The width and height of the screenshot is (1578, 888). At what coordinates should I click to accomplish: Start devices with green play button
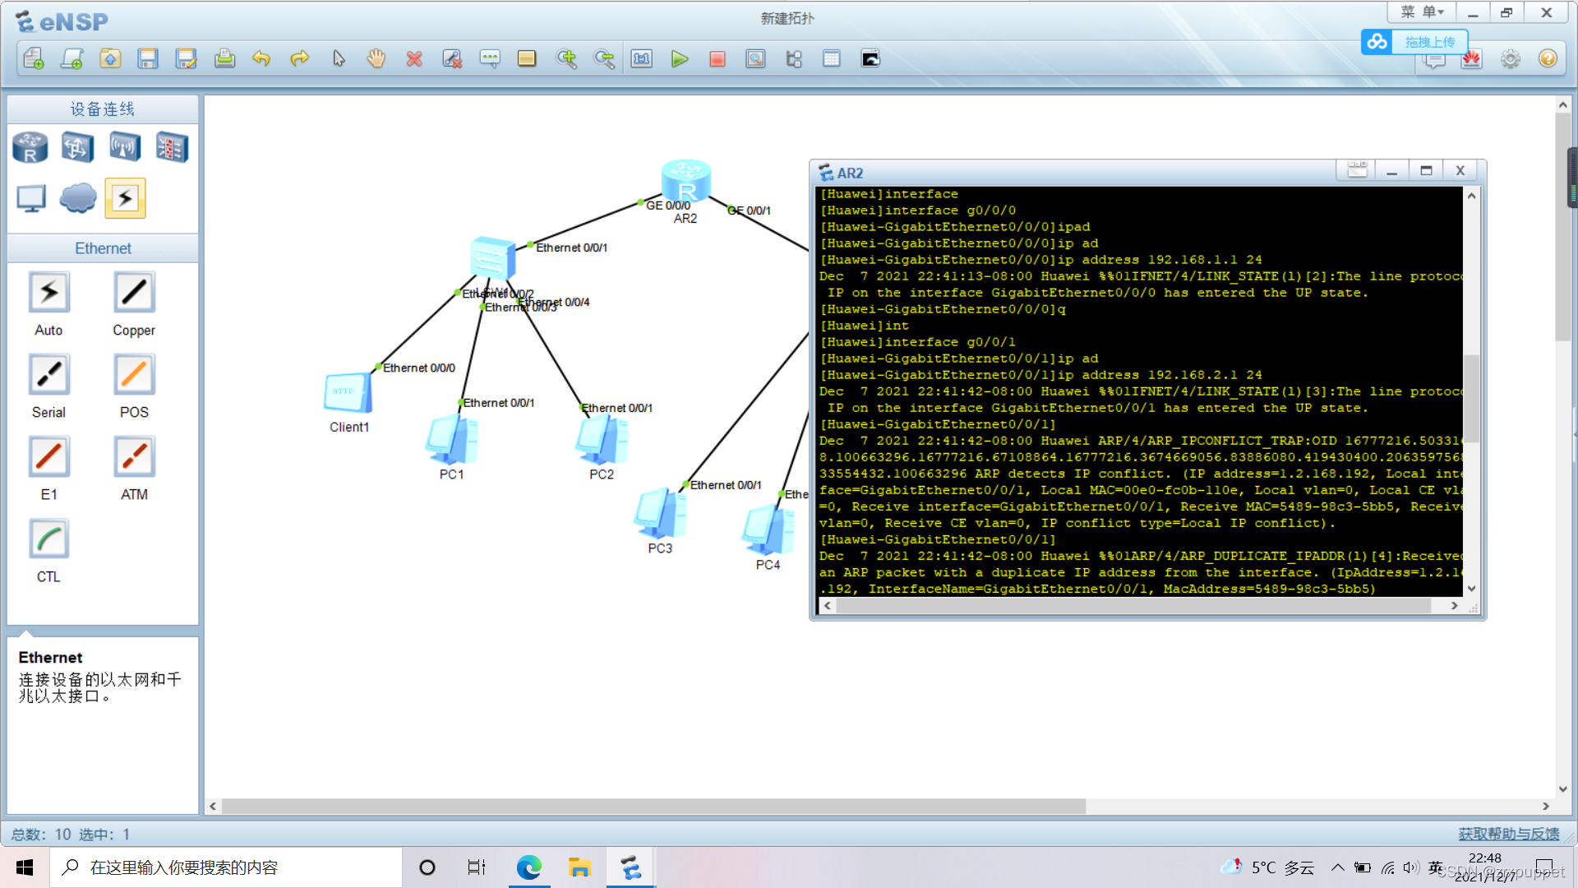[680, 58]
